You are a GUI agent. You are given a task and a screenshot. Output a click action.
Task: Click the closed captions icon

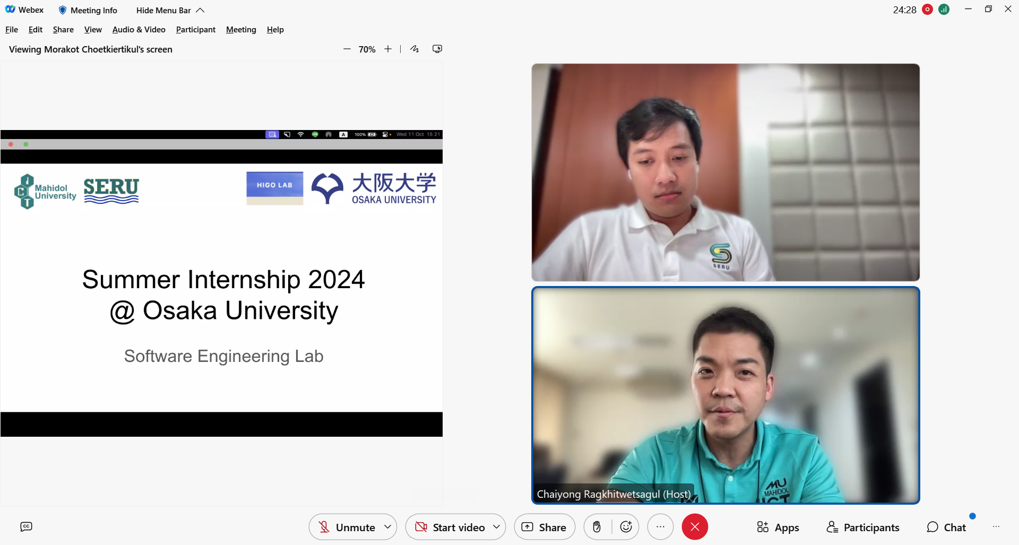tap(26, 526)
